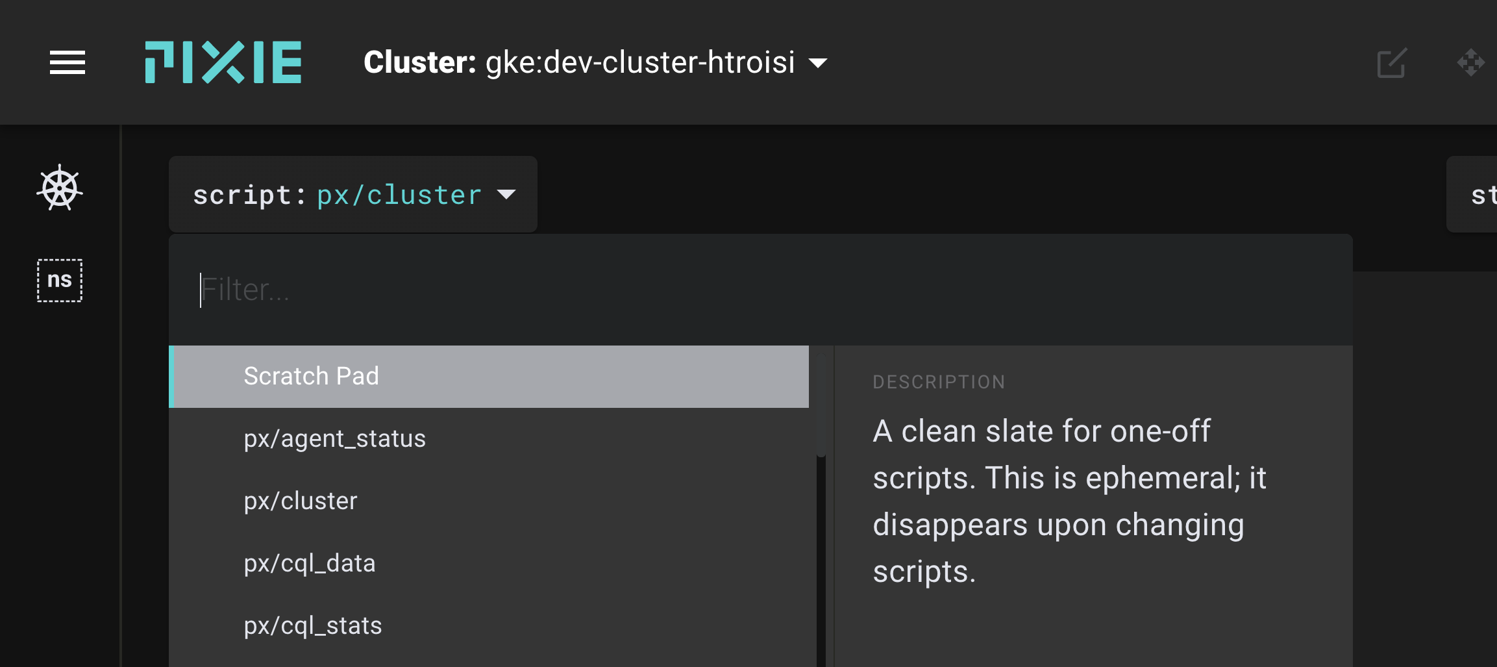1497x667 pixels.
Task: Focus the Filter text field
Action: click(760, 290)
